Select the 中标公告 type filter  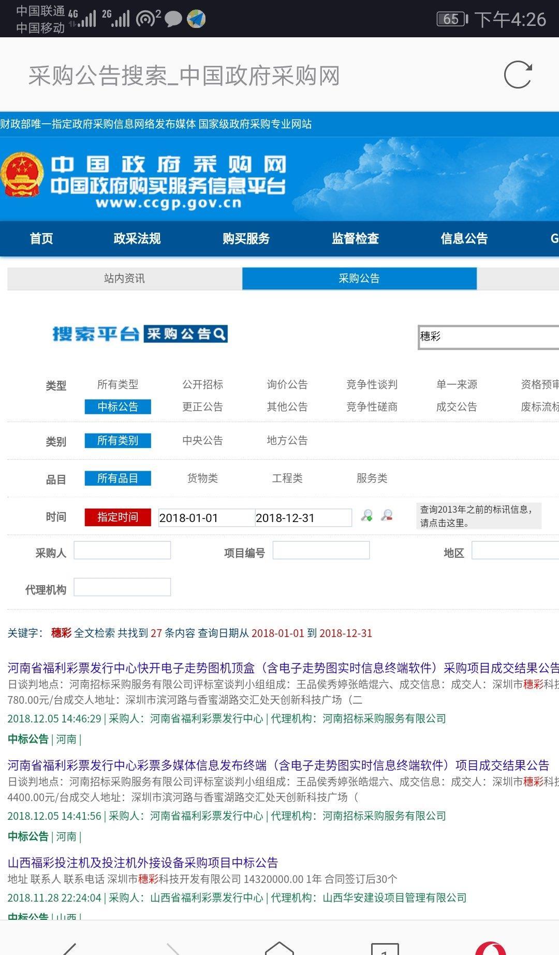pos(118,407)
